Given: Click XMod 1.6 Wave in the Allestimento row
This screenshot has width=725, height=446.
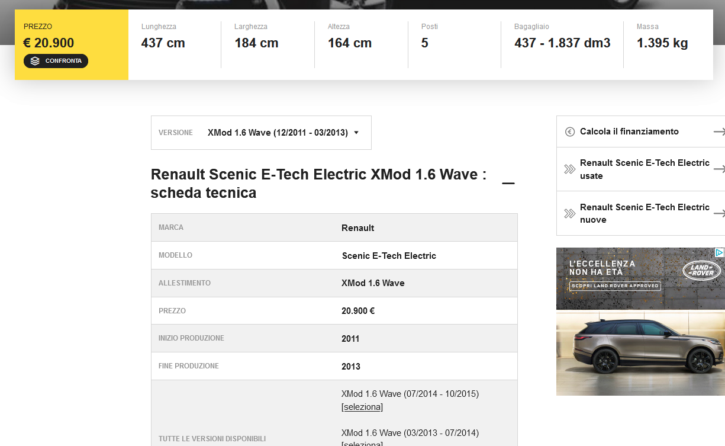Looking at the screenshot, I should 373,283.
